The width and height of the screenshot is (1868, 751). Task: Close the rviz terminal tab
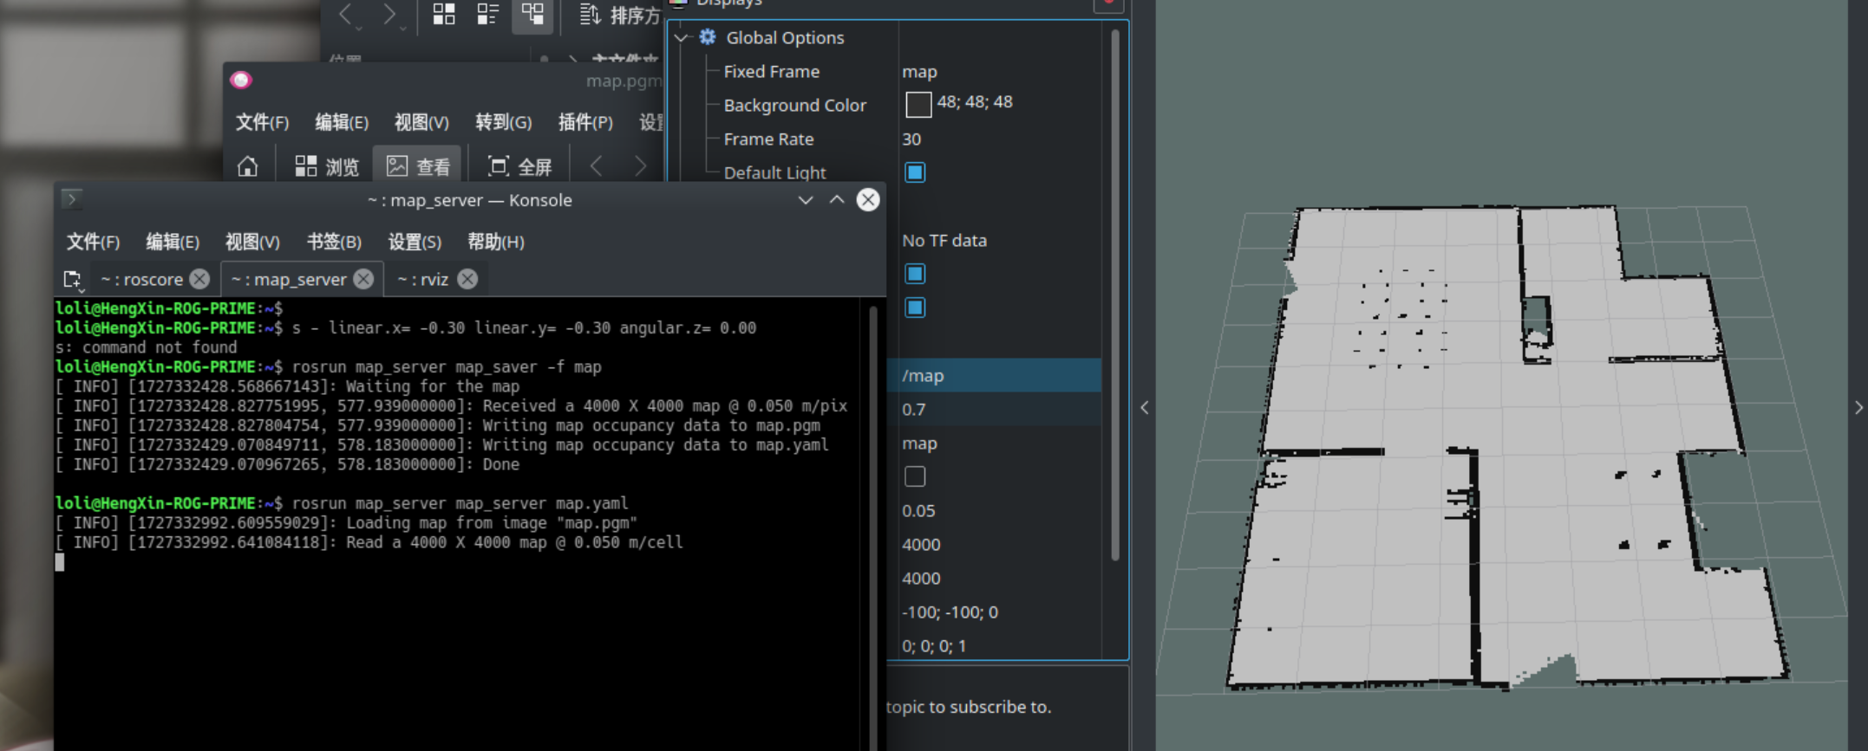(x=467, y=279)
